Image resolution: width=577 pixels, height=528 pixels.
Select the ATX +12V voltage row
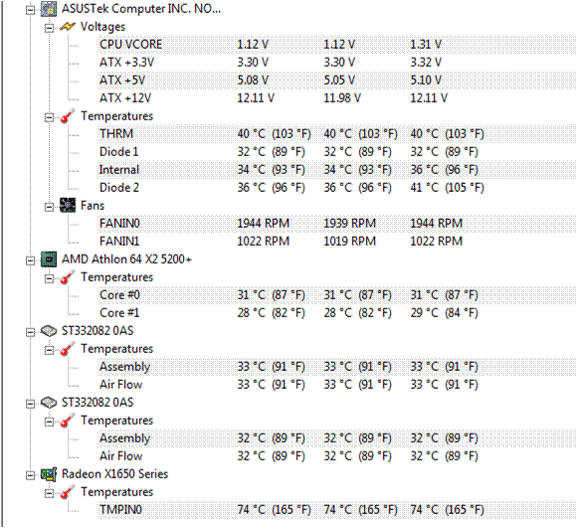[336, 98]
